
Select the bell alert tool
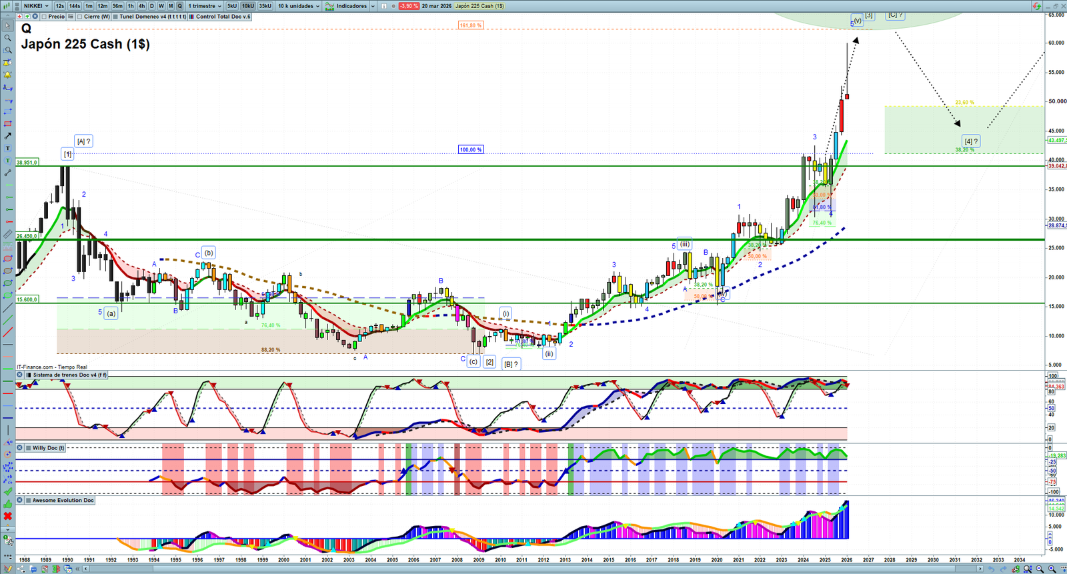point(7,75)
